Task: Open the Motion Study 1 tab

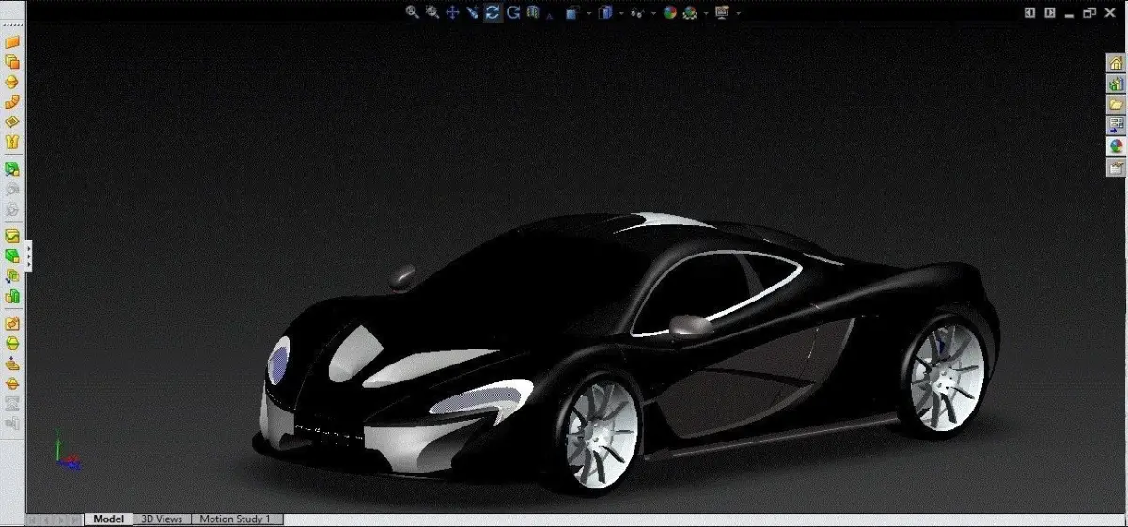Action: click(x=235, y=519)
